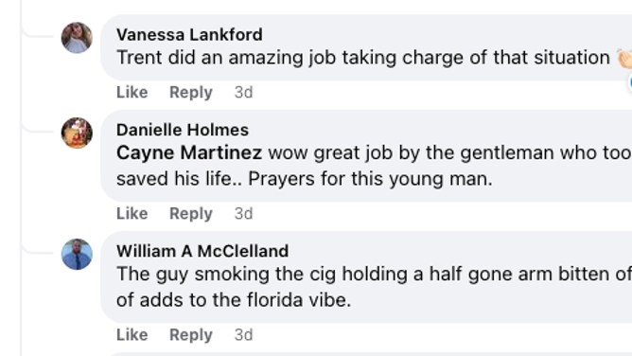Click the 'Prayers for this young man' comment text
The width and height of the screenshot is (632, 356).
click(x=370, y=179)
